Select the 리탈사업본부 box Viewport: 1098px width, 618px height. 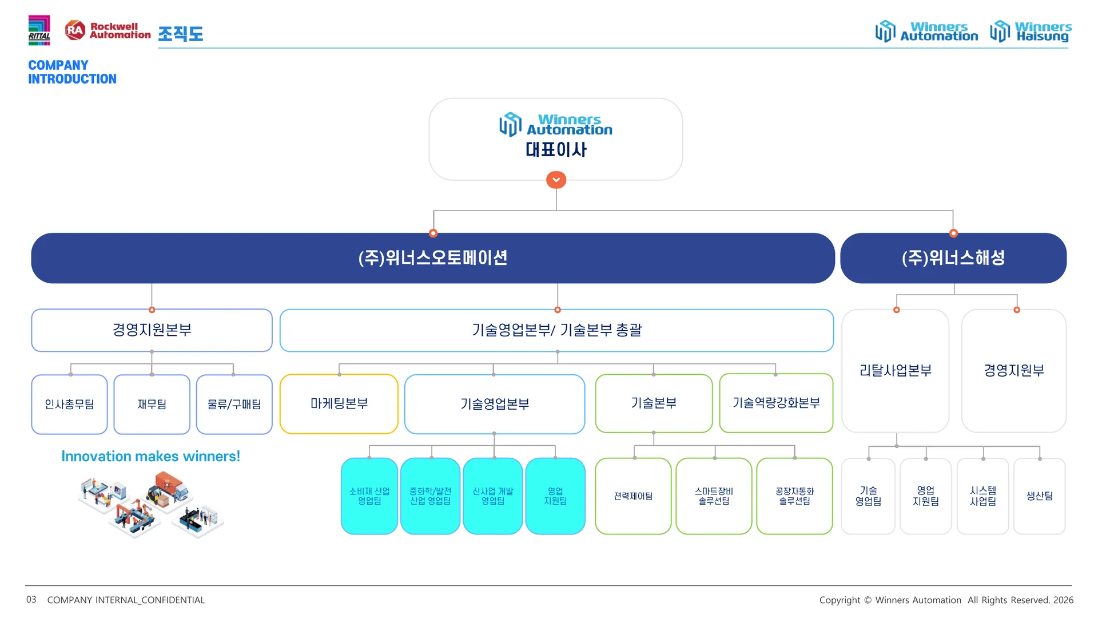896,371
